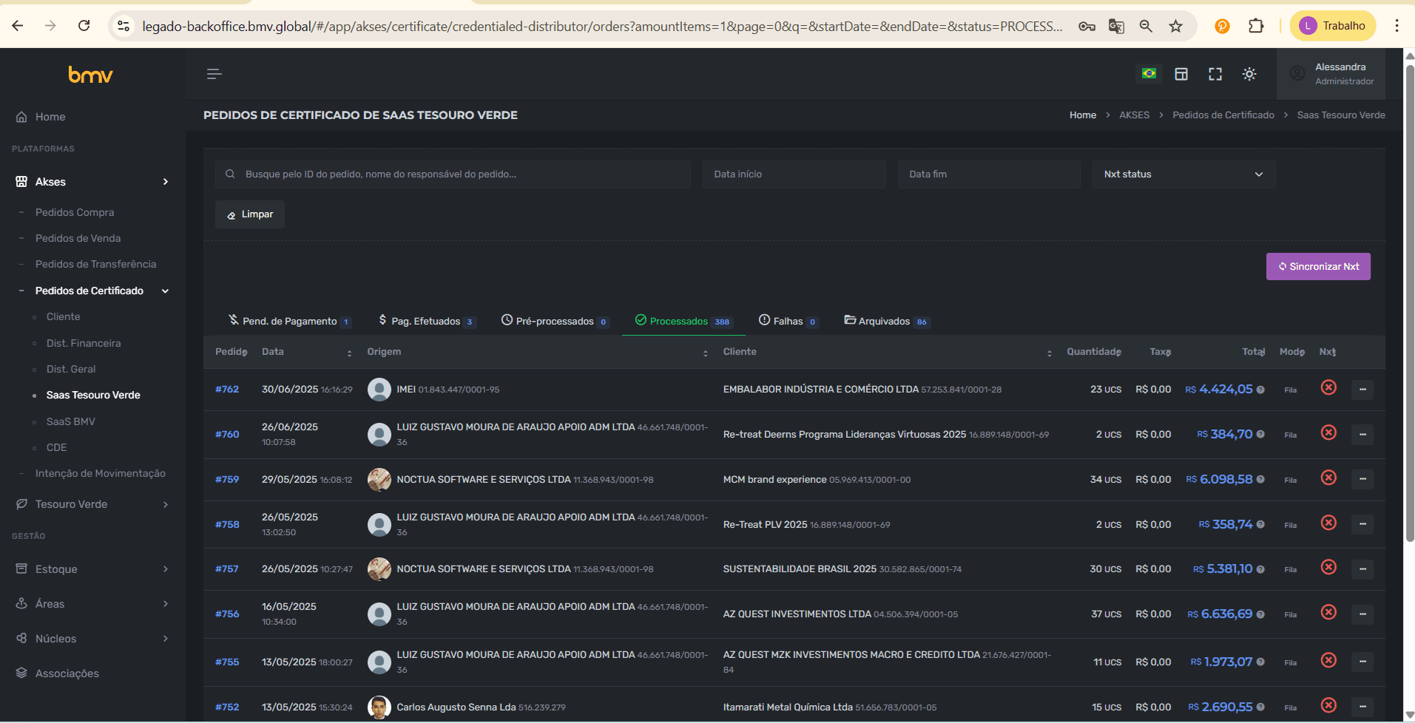1415x723 pixels.
Task: Switch to Falhas tab
Action: click(x=788, y=321)
